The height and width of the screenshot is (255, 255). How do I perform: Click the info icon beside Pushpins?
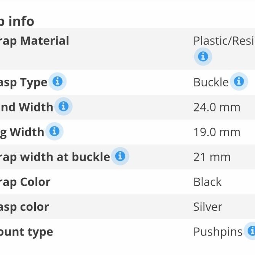[x=251, y=231]
